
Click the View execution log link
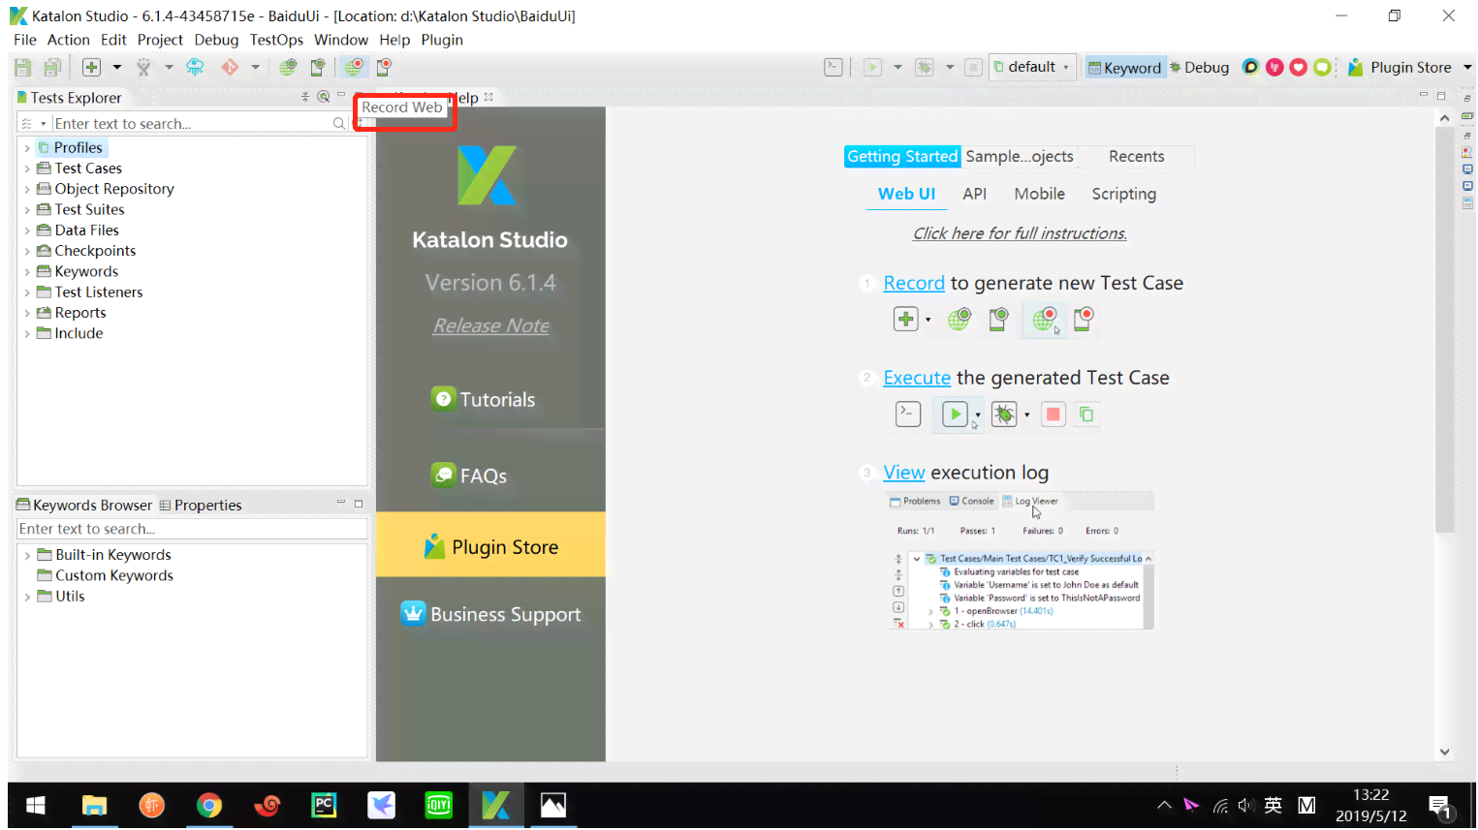click(904, 473)
